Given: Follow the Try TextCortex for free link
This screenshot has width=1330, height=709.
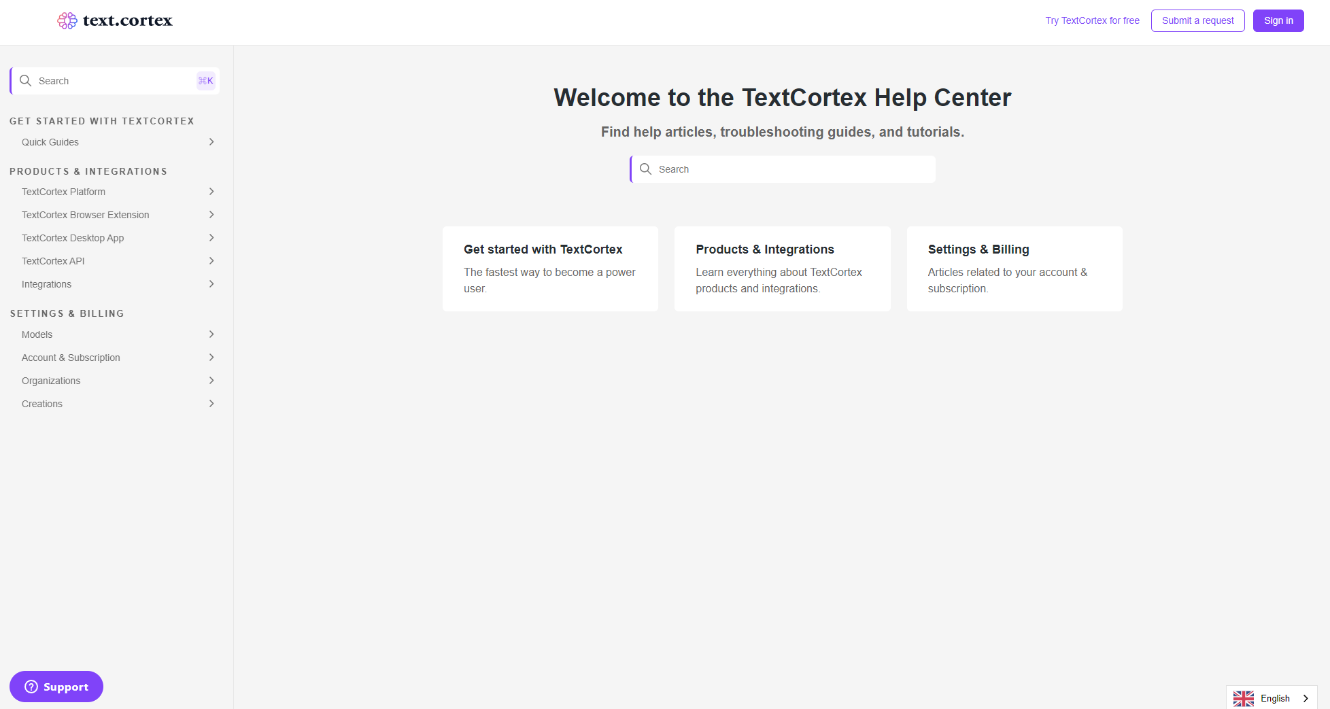Looking at the screenshot, I should (x=1092, y=21).
